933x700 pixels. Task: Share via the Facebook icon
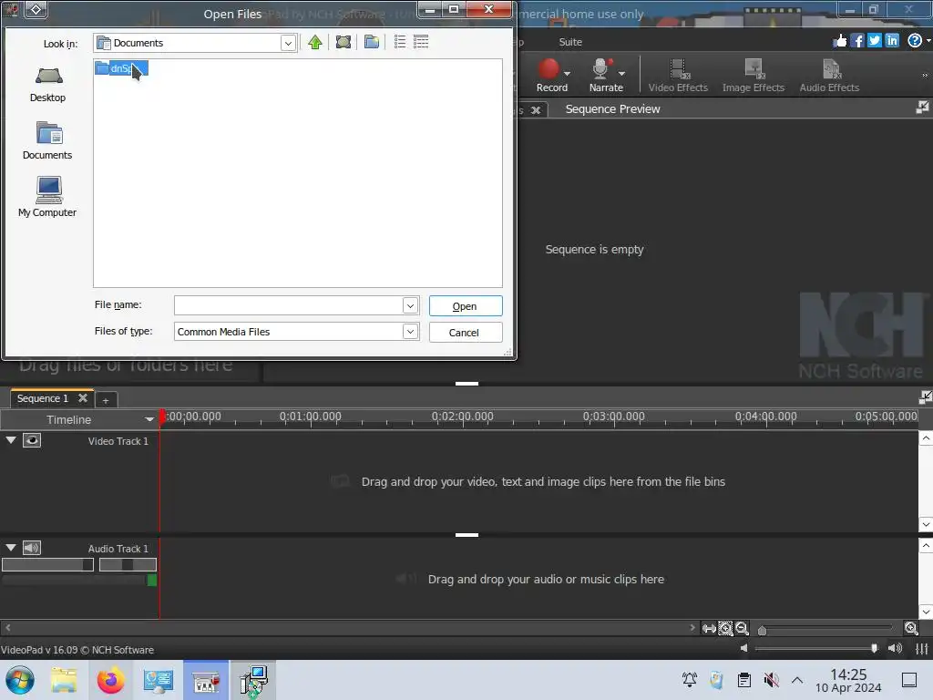(856, 40)
